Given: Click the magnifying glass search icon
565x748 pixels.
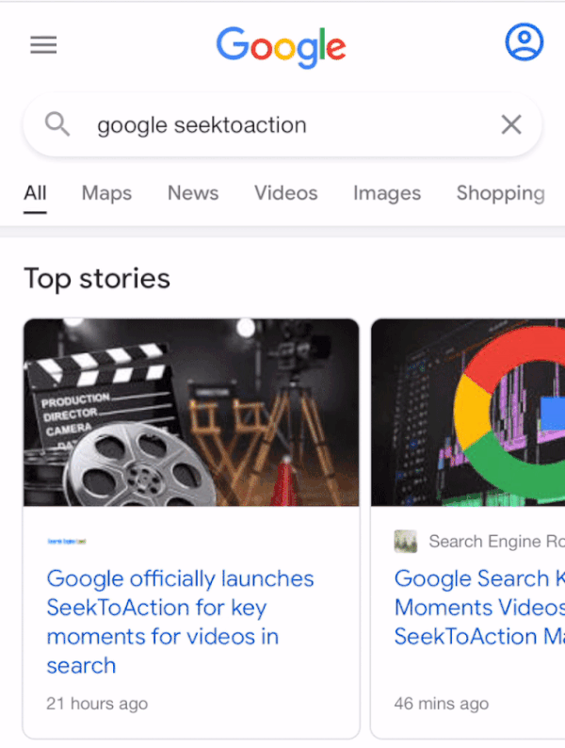Looking at the screenshot, I should 57,124.
